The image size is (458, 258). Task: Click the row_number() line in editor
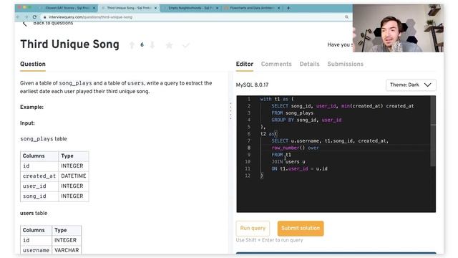[x=296, y=148]
